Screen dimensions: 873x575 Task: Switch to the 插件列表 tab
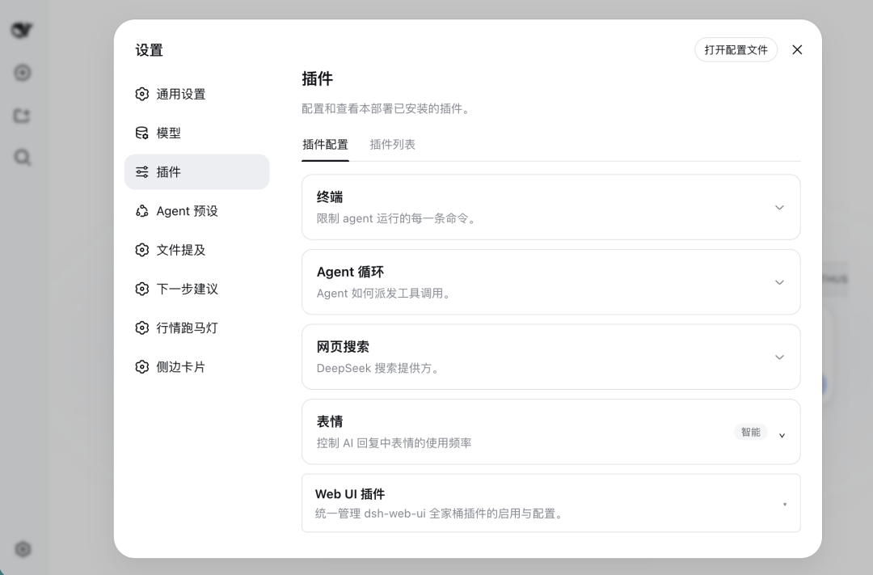click(x=393, y=145)
